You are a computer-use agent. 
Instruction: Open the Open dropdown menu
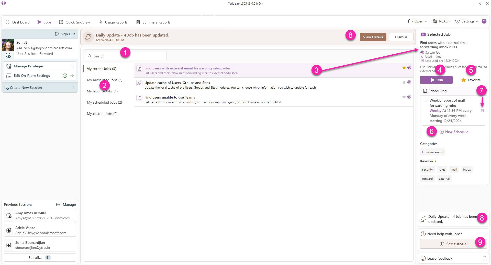(x=417, y=21)
